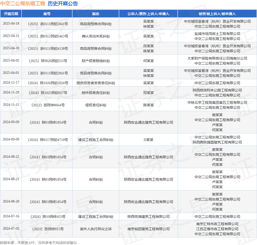
Task: Select the date cell 2025-04-11
Action: (x=11, y=36)
